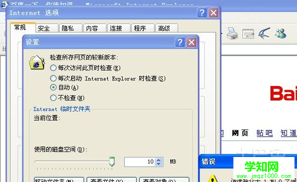Click the disk space value field showing 10
This screenshot has height=182, width=297.
click(x=140, y=162)
